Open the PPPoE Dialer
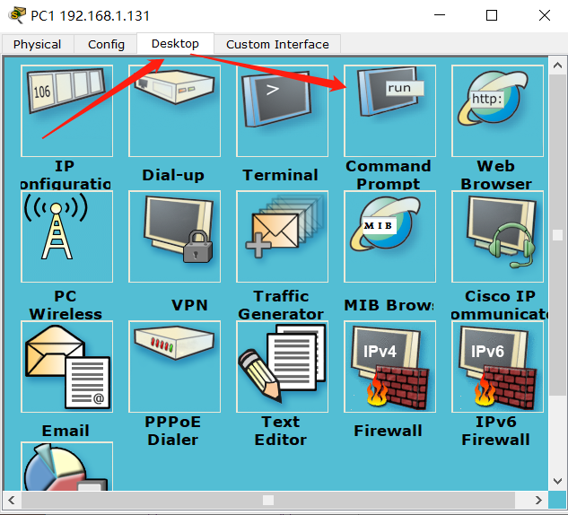The width and height of the screenshot is (568, 515). [x=175, y=367]
